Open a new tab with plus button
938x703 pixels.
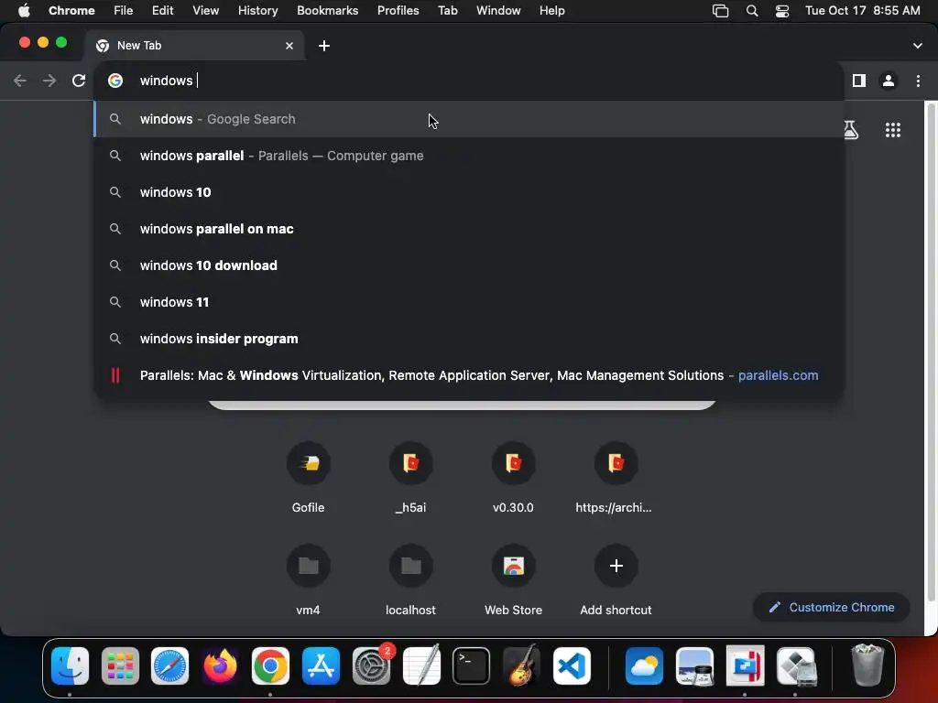point(323,46)
